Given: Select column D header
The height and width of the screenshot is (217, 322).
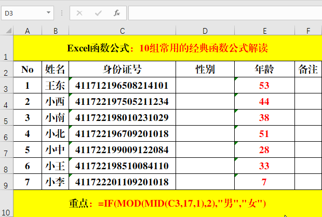Looking at the screenshot, I should [x=205, y=31].
